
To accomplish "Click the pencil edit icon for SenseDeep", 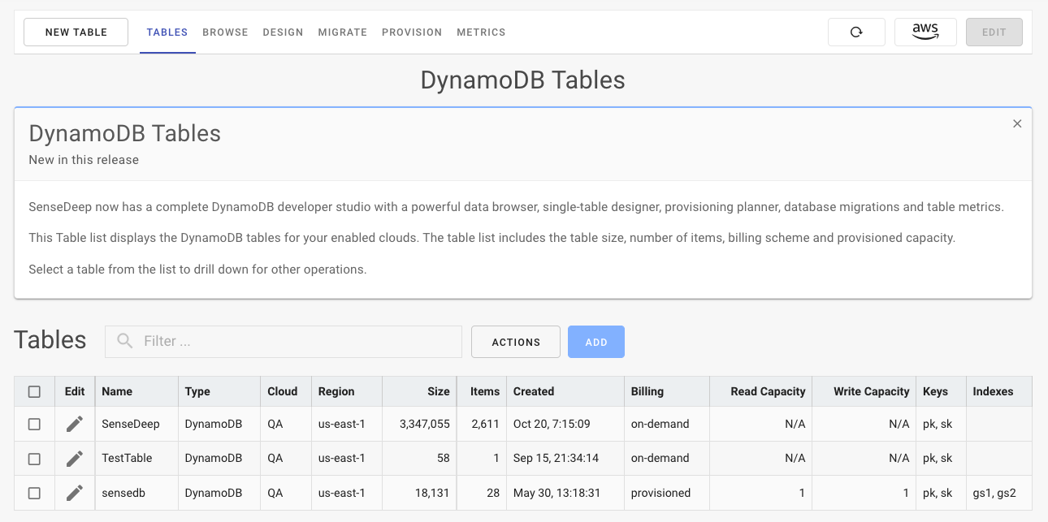I will pos(75,424).
